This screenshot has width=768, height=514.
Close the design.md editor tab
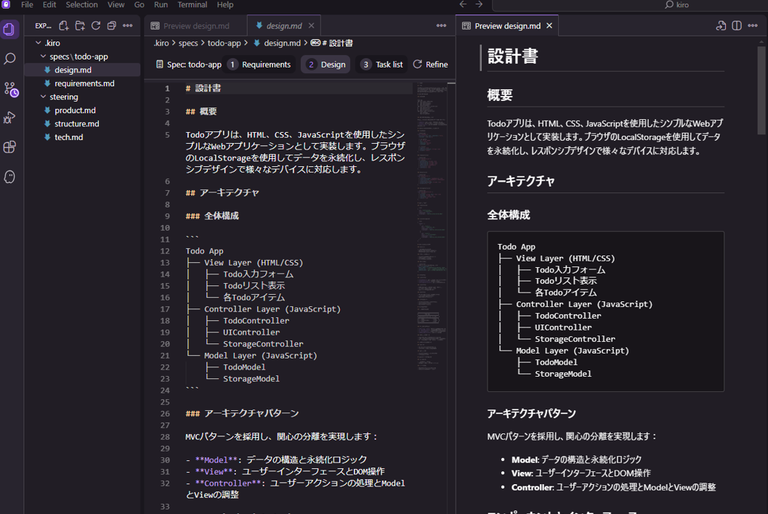pyautogui.click(x=312, y=25)
